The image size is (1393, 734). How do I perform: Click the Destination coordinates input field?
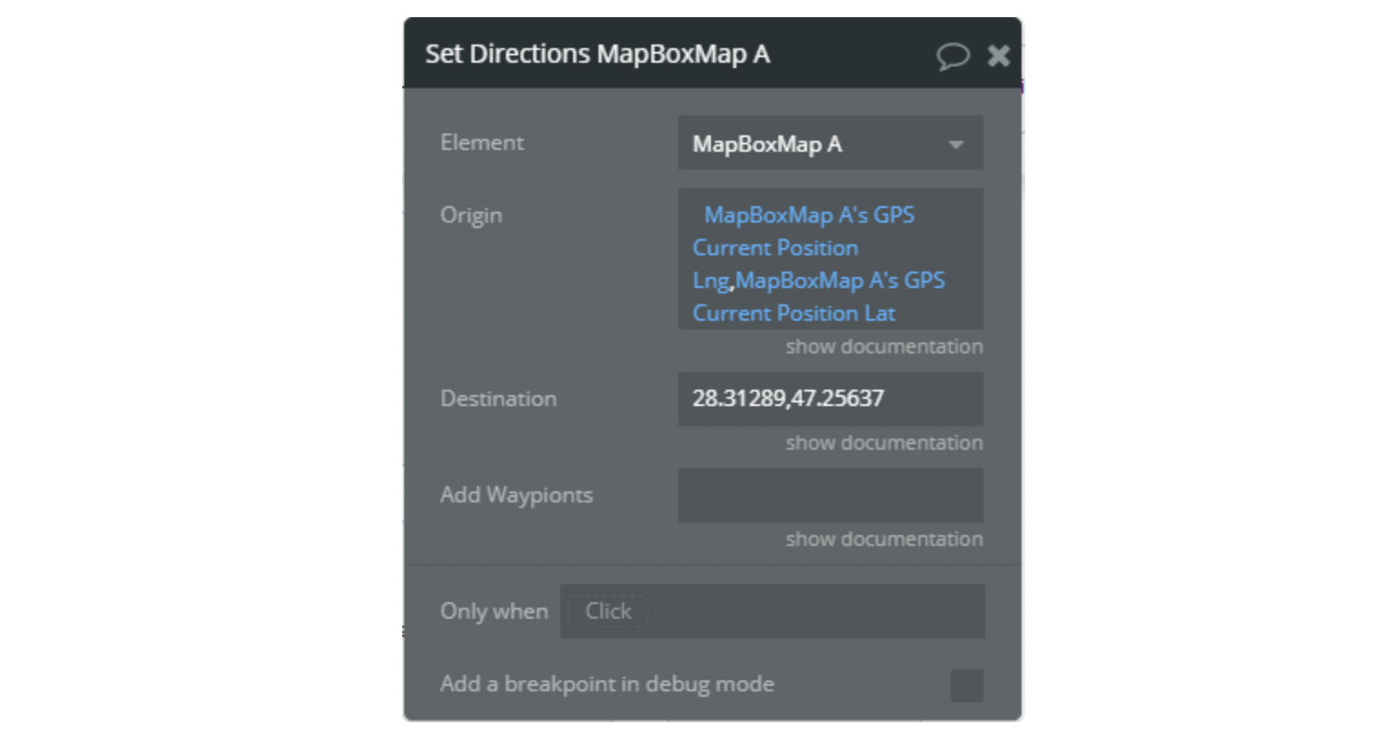coord(830,398)
